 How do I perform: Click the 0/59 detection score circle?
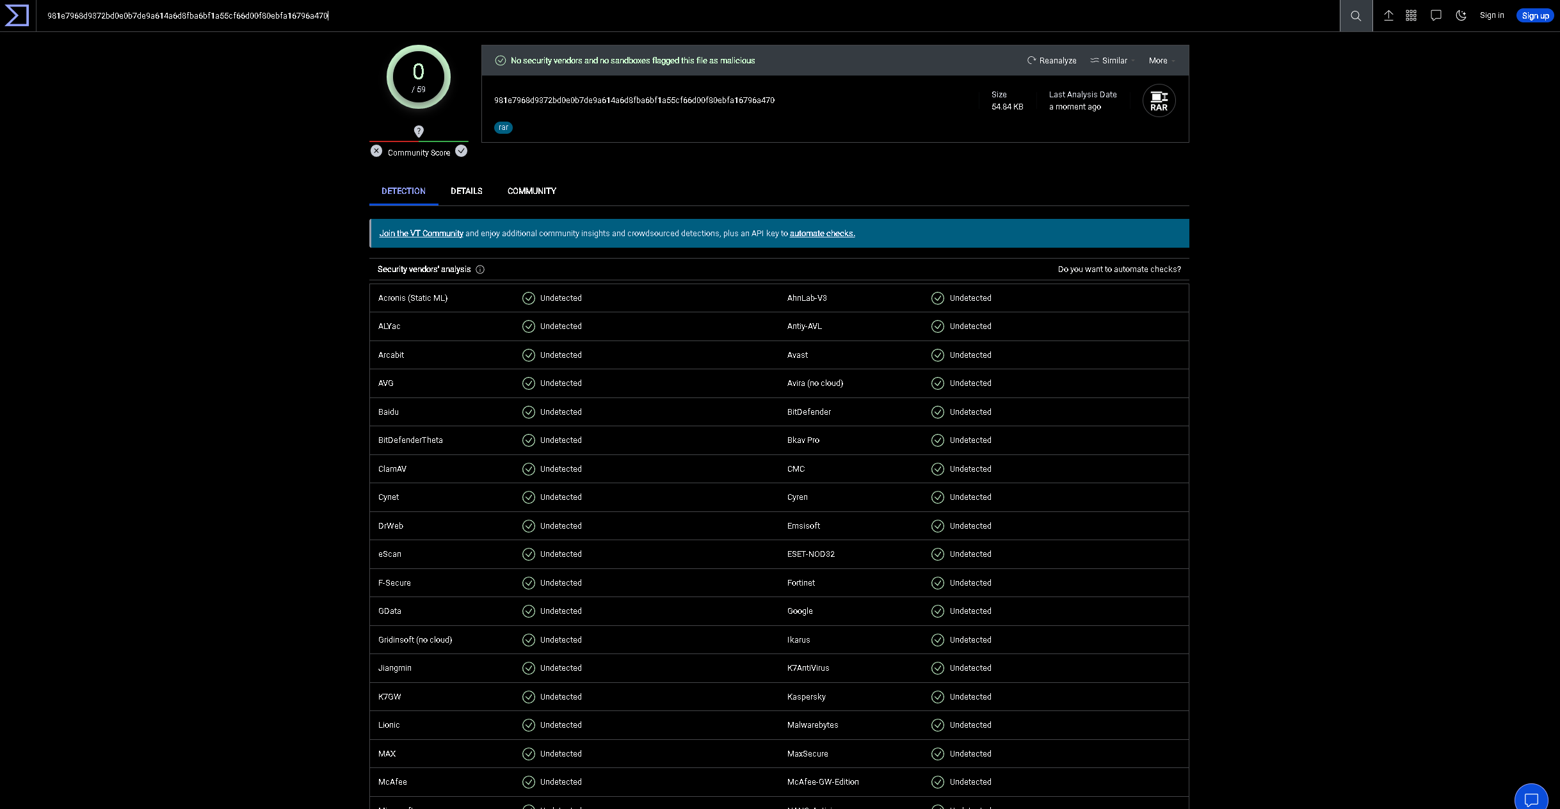419,77
